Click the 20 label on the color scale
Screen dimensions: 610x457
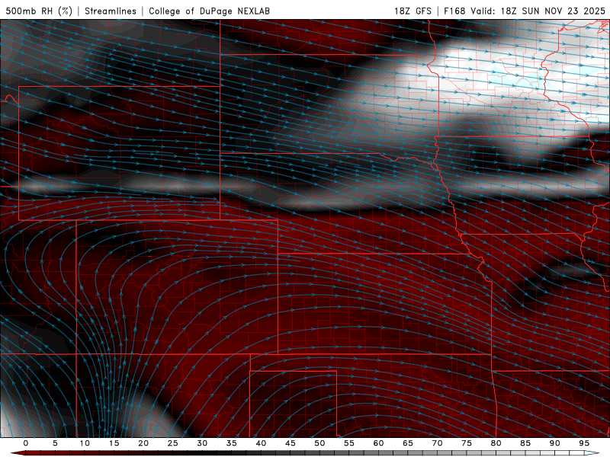pos(143,443)
